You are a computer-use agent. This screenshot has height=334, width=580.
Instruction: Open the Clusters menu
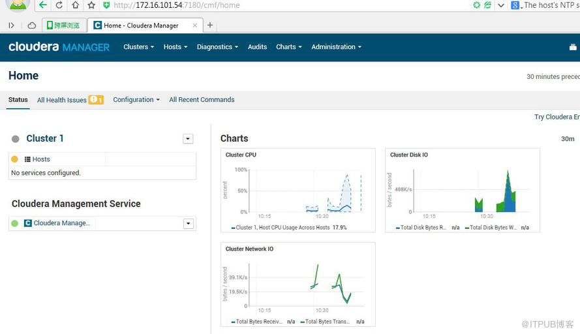(139, 47)
